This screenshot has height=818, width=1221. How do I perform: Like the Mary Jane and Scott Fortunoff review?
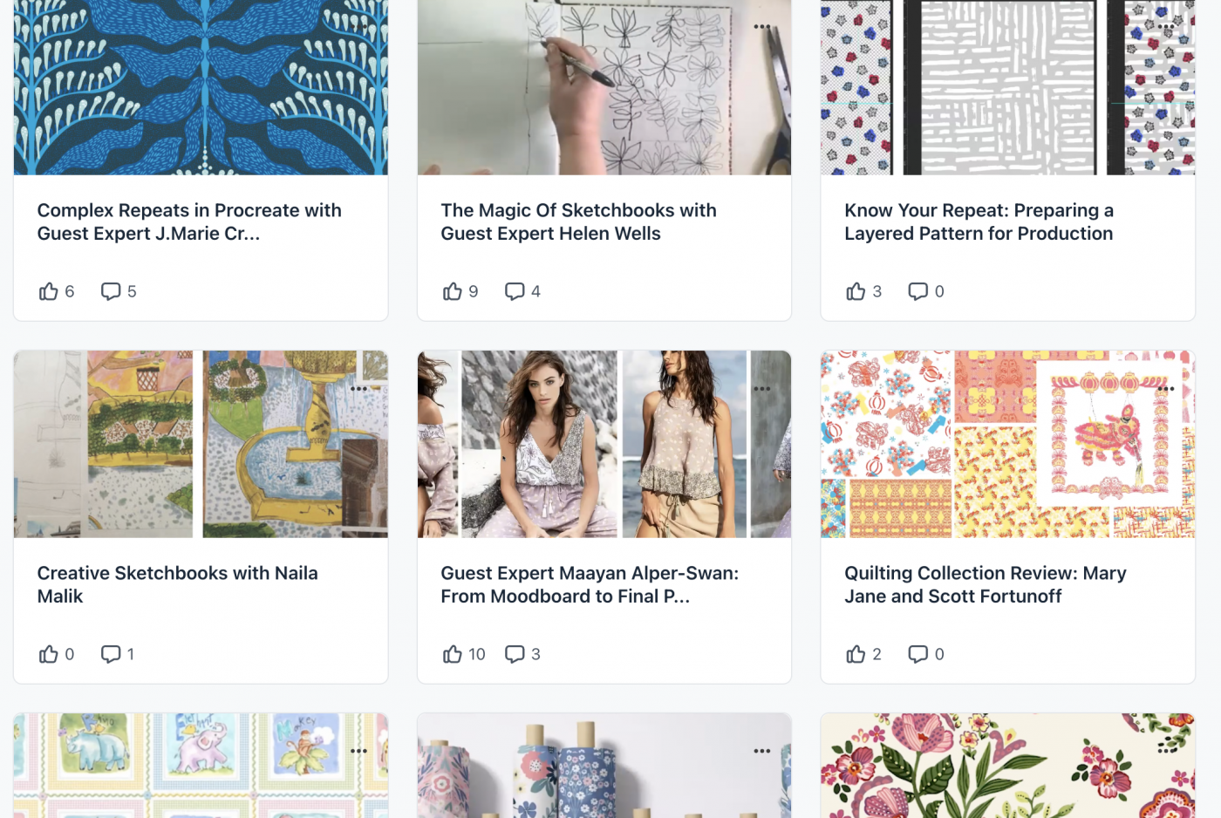click(x=855, y=653)
